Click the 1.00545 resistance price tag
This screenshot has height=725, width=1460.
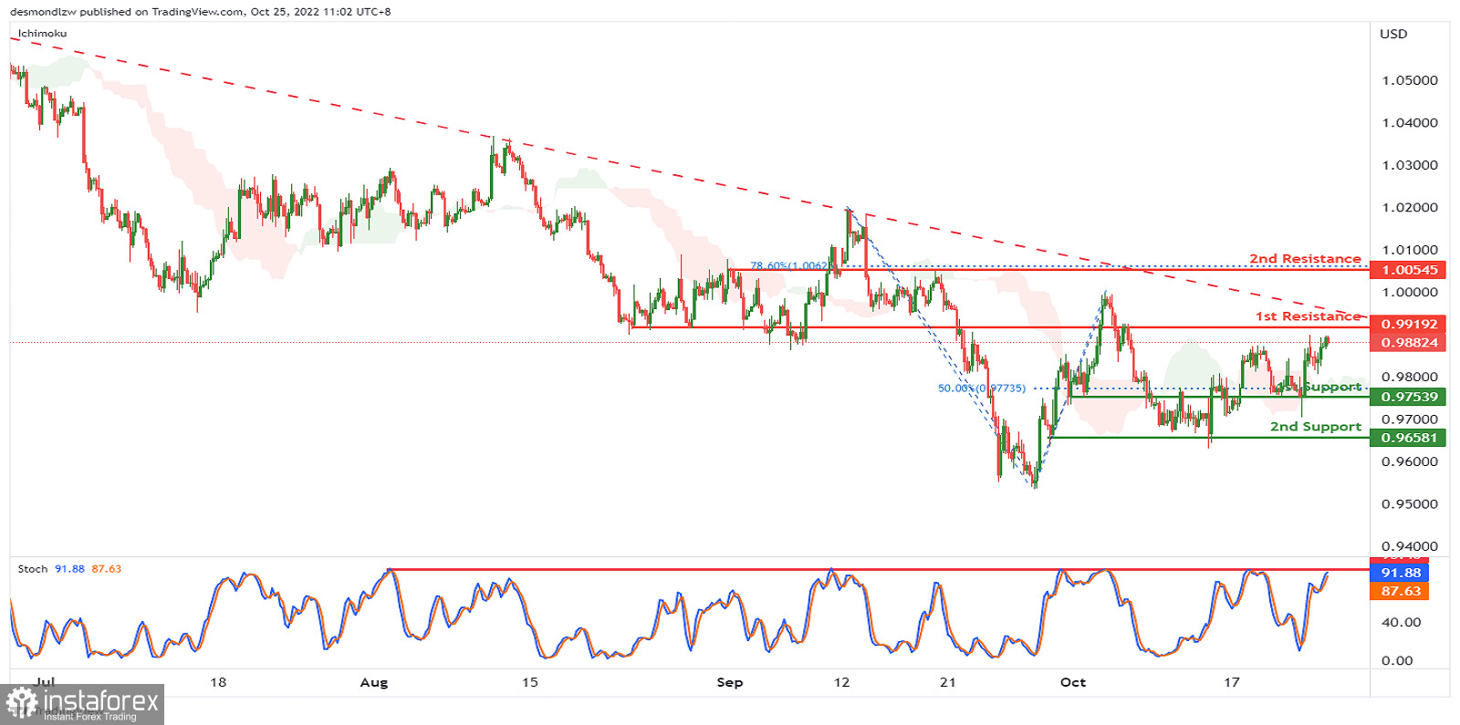click(x=1408, y=270)
